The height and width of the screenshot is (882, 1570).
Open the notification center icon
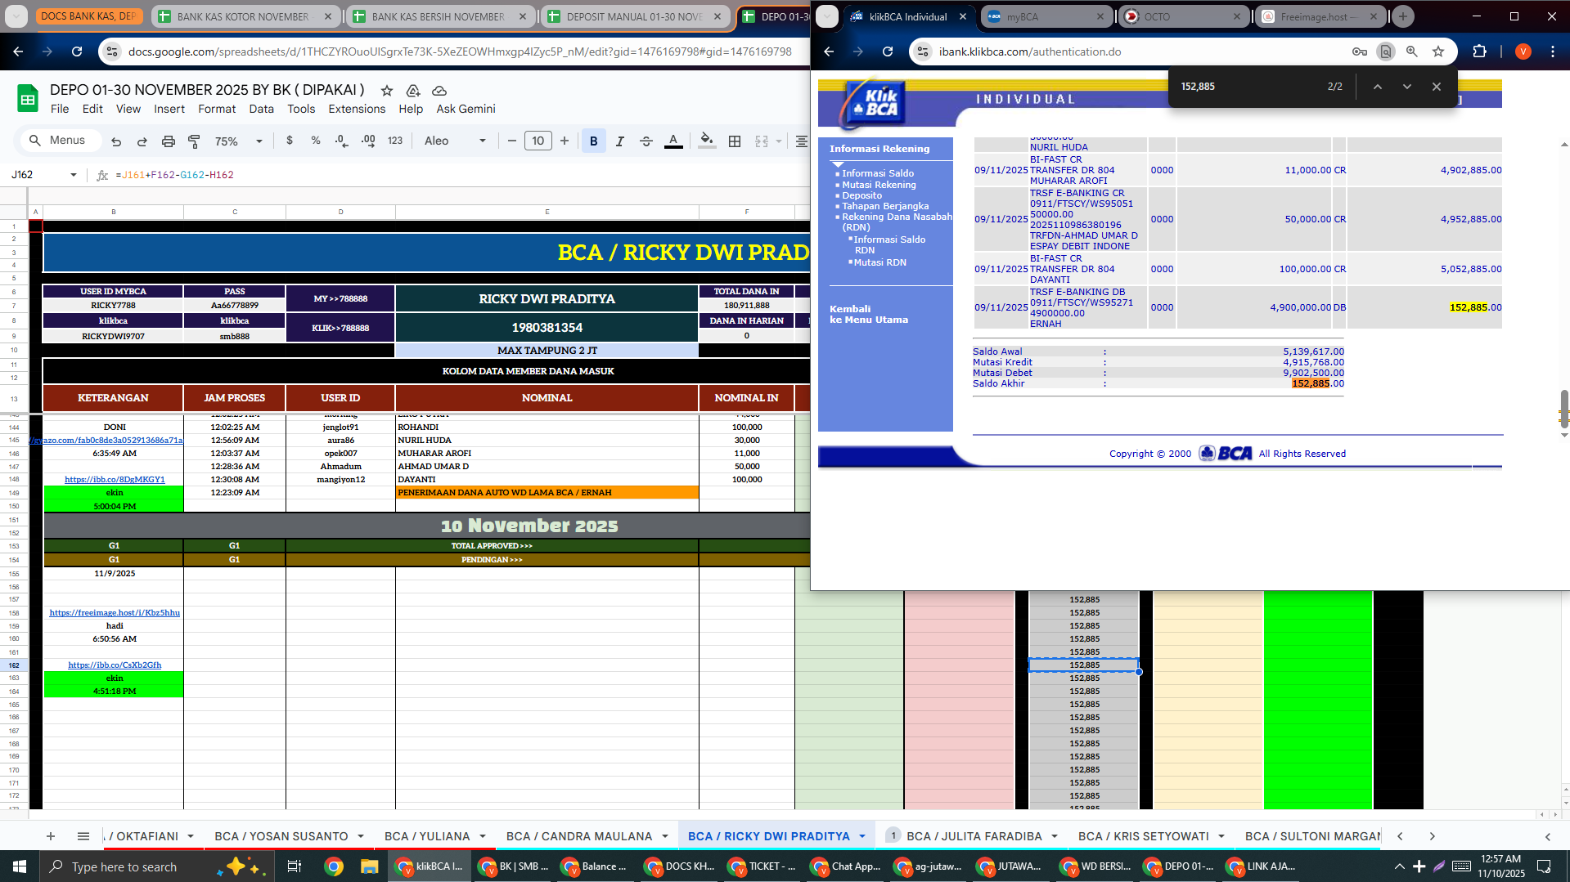coord(1544,866)
